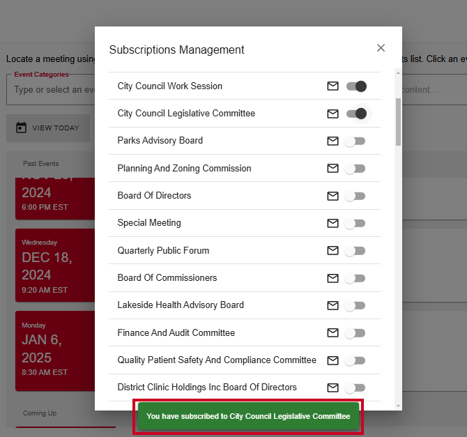Click mail icon for Quality Patient Safety And Compliance Committee
Screen dimensions: 467x437
332,360
